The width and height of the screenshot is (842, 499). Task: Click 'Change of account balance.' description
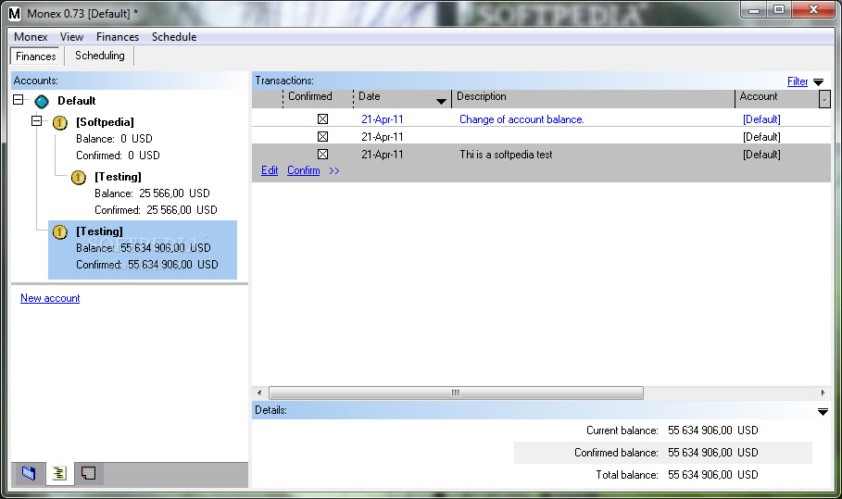pyautogui.click(x=522, y=119)
